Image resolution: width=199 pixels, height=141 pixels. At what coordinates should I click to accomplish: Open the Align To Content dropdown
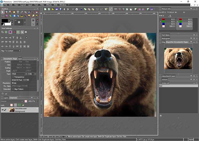tap(11, 51)
